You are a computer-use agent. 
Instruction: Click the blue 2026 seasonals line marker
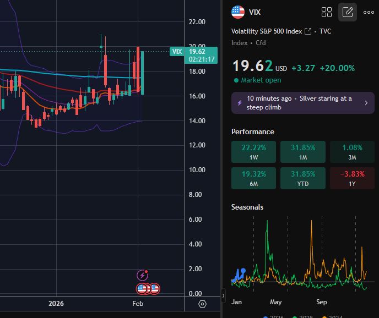tap(243, 271)
